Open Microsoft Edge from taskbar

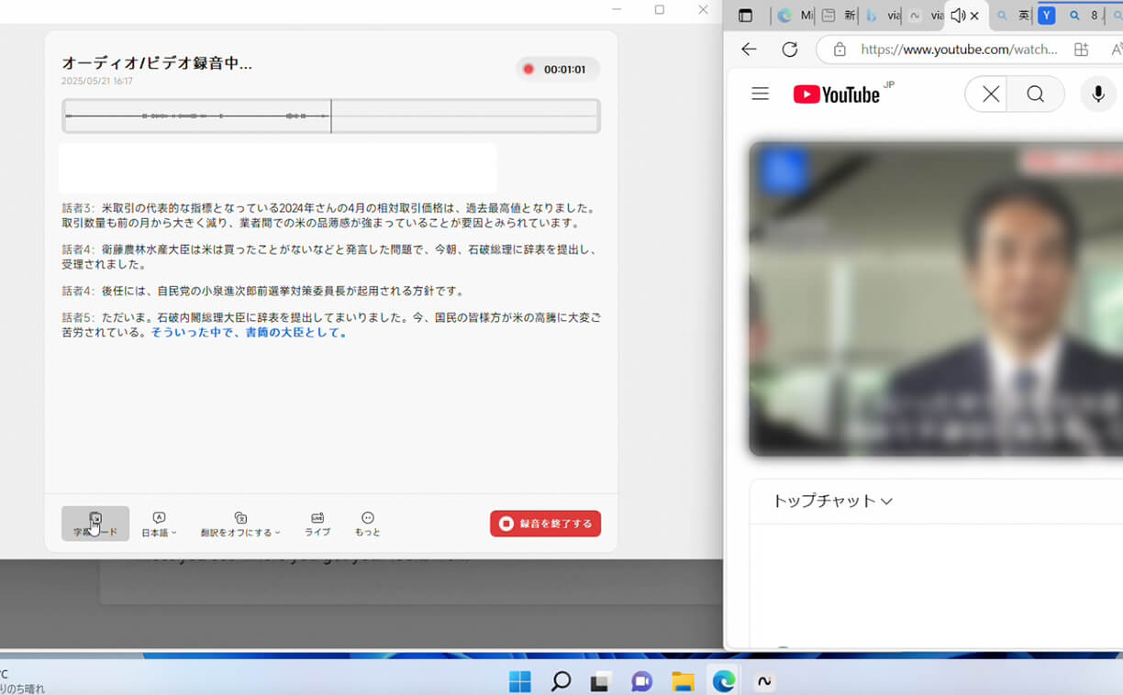(x=724, y=681)
